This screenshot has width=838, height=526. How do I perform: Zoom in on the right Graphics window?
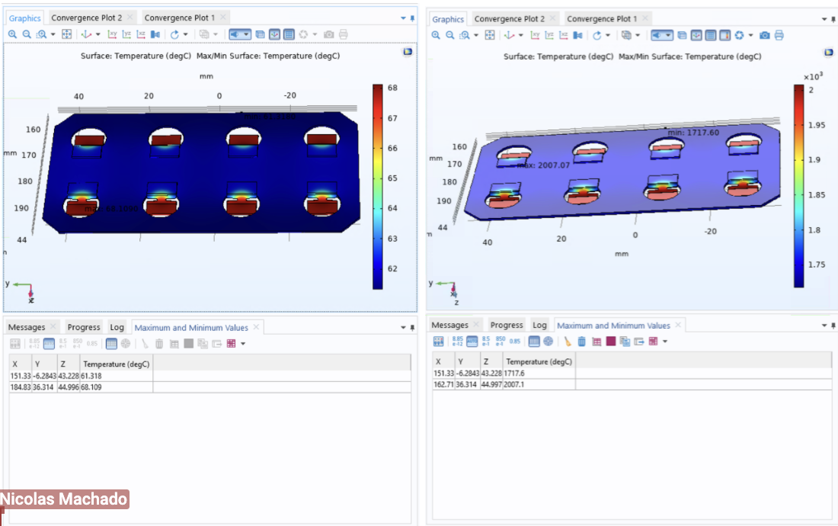[x=436, y=35]
